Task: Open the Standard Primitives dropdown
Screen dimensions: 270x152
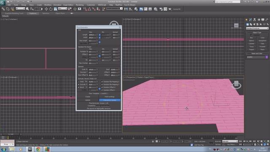Action: coord(257,28)
